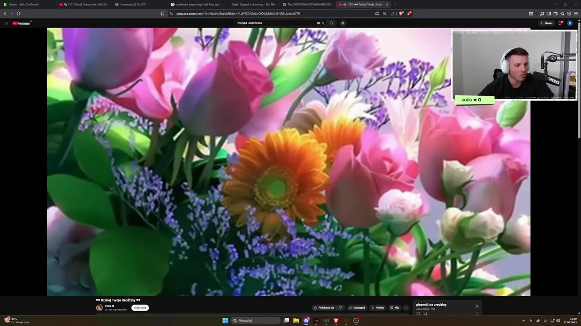
Task: Open more actions three-dot menu under video
Action: tap(406, 307)
